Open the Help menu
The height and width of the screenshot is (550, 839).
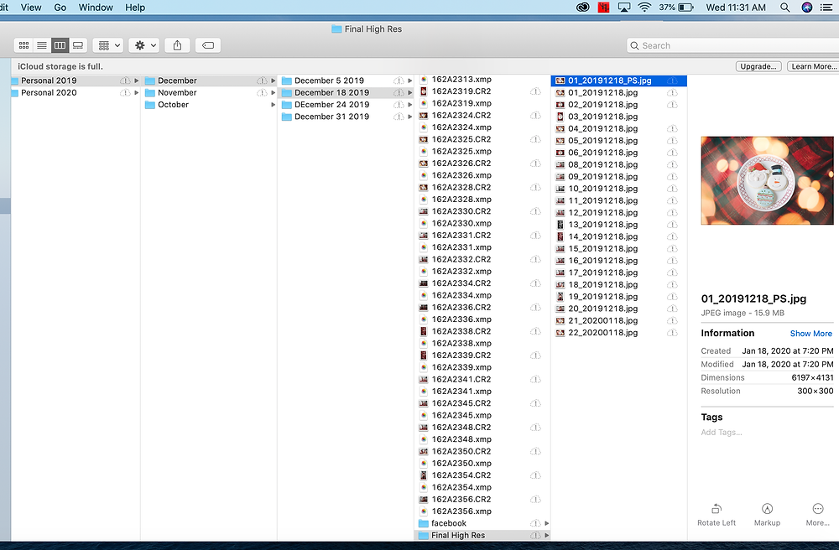(x=135, y=8)
